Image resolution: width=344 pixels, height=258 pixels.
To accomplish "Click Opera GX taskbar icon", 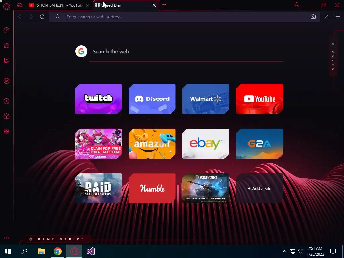I will coord(74,251).
